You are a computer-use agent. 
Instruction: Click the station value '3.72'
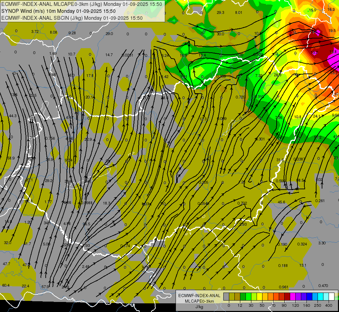click(x=35, y=32)
